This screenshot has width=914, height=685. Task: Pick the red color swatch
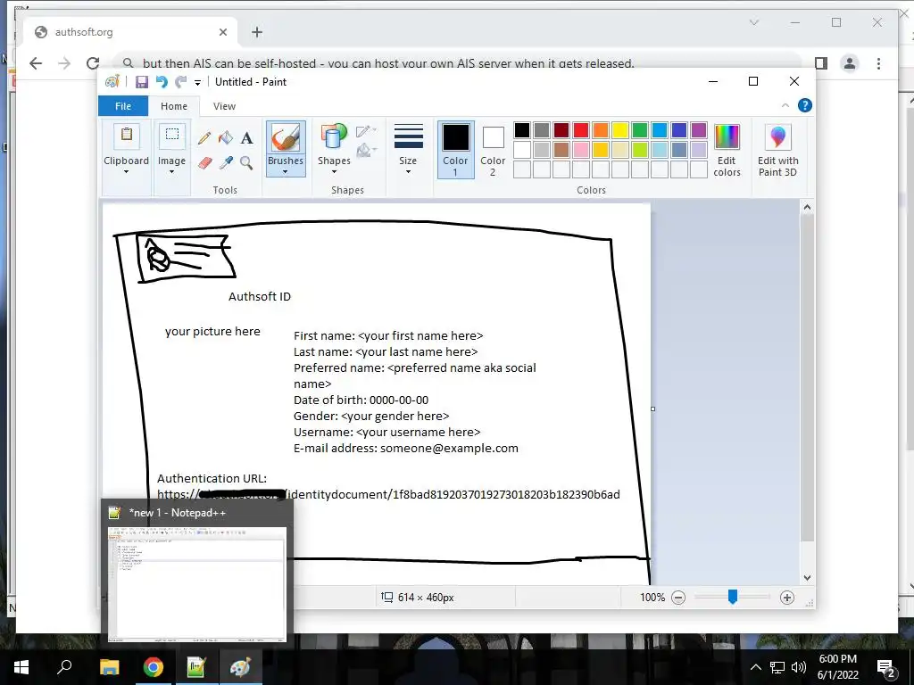point(581,130)
